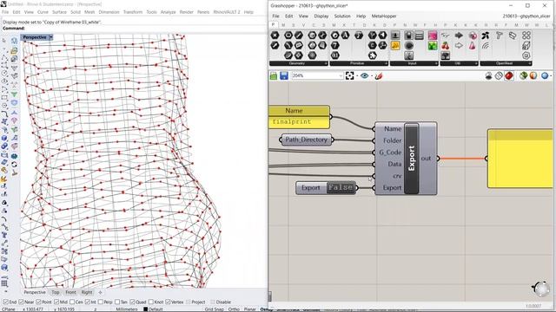The height and width of the screenshot is (312, 556).
Task: Open Rhino's Mesh menu
Action: point(89,12)
